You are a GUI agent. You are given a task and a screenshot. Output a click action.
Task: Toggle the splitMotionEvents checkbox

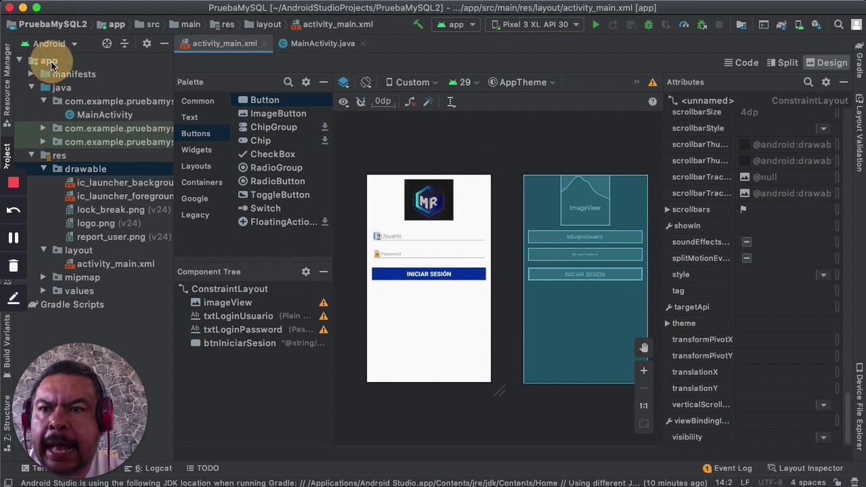746,258
